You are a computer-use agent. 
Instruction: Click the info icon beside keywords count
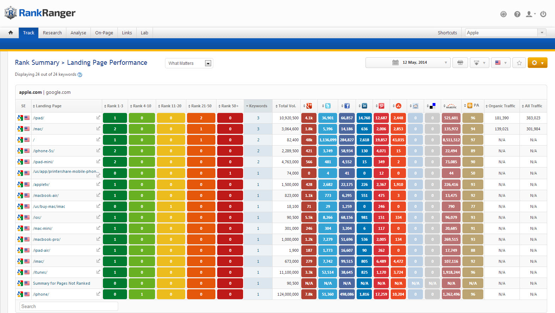[x=80, y=75]
